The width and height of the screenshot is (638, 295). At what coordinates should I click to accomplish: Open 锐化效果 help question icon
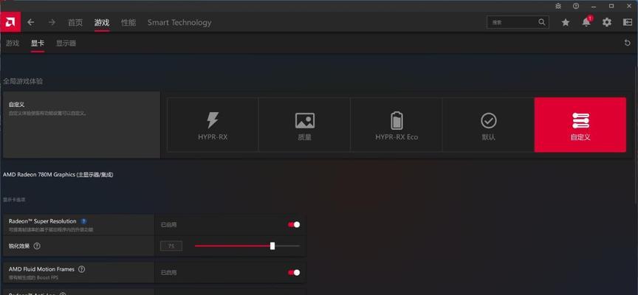tap(37, 246)
